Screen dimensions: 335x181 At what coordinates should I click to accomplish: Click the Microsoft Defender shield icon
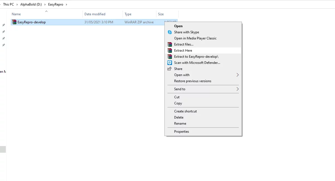pos(170,63)
